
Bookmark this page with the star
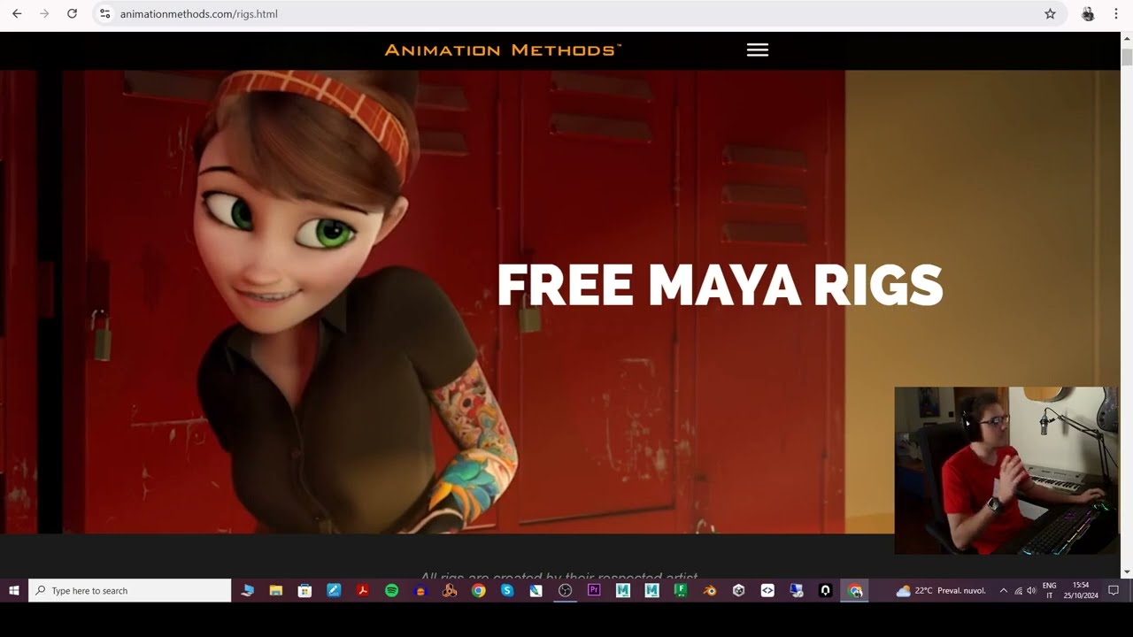(x=1050, y=14)
